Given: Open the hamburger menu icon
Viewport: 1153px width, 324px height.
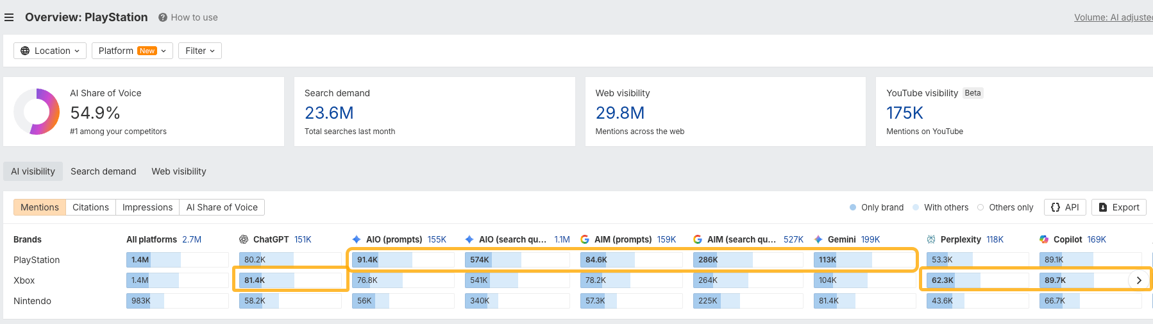Looking at the screenshot, I should [9, 17].
